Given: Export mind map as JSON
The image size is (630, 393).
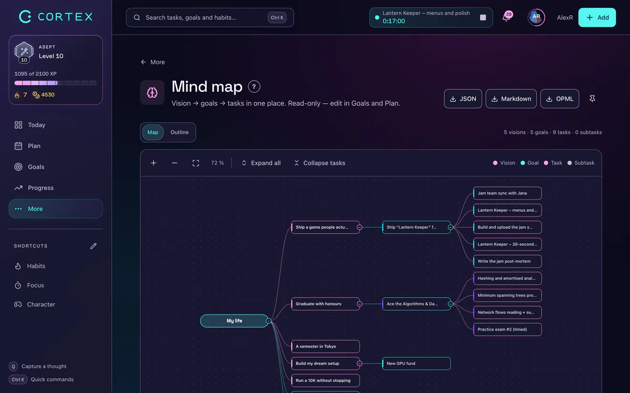Looking at the screenshot, I should (463, 99).
